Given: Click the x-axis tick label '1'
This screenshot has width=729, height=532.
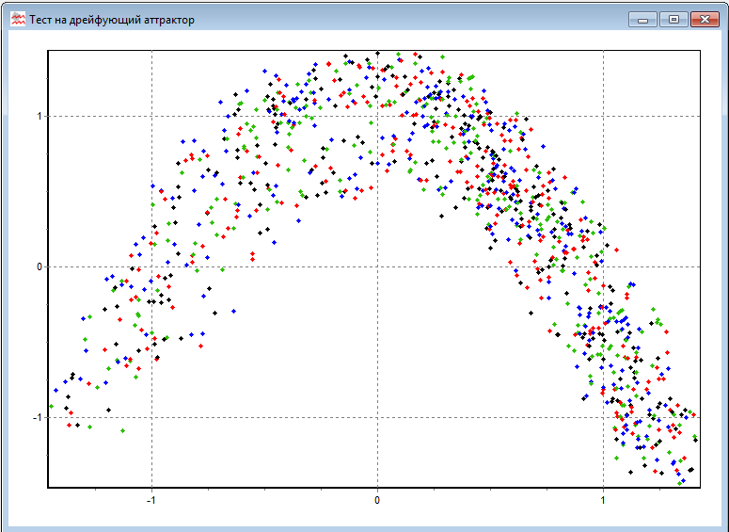Looking at the screenshot, I should coord(603,500).
